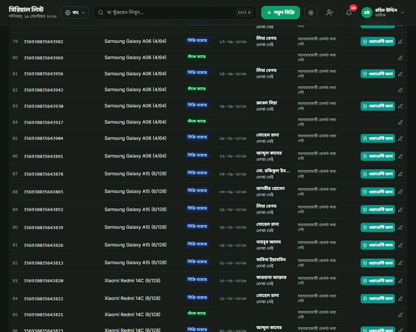This screenshot has height=332, width=416.
Task: Edit row 91 with the pencil icon
Action: 400,245
